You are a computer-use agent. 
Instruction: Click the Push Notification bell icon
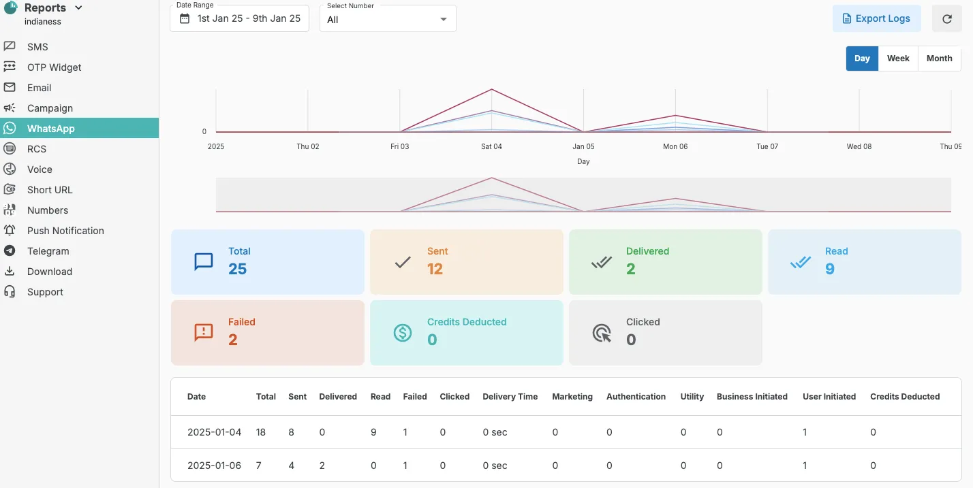(x=10, y=231)
